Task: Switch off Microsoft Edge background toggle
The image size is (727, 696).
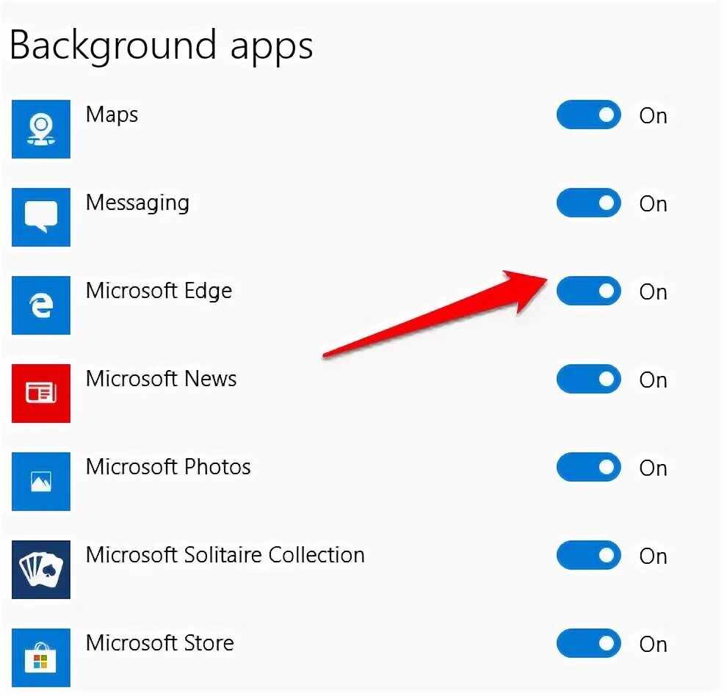Action: pyautogui.click(x=588, y=291)
